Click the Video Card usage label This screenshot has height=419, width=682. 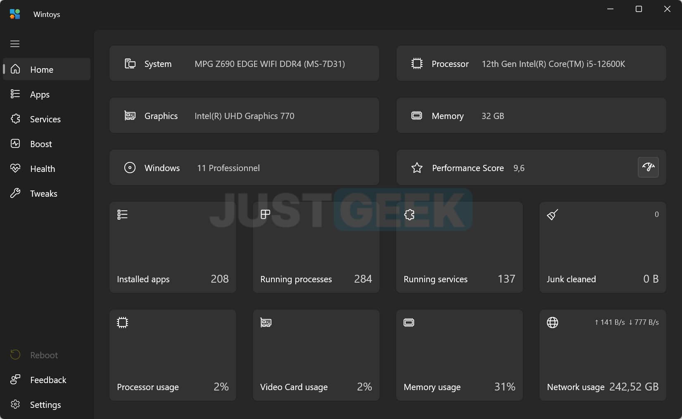pyautogui.click(x=294, y=387)
